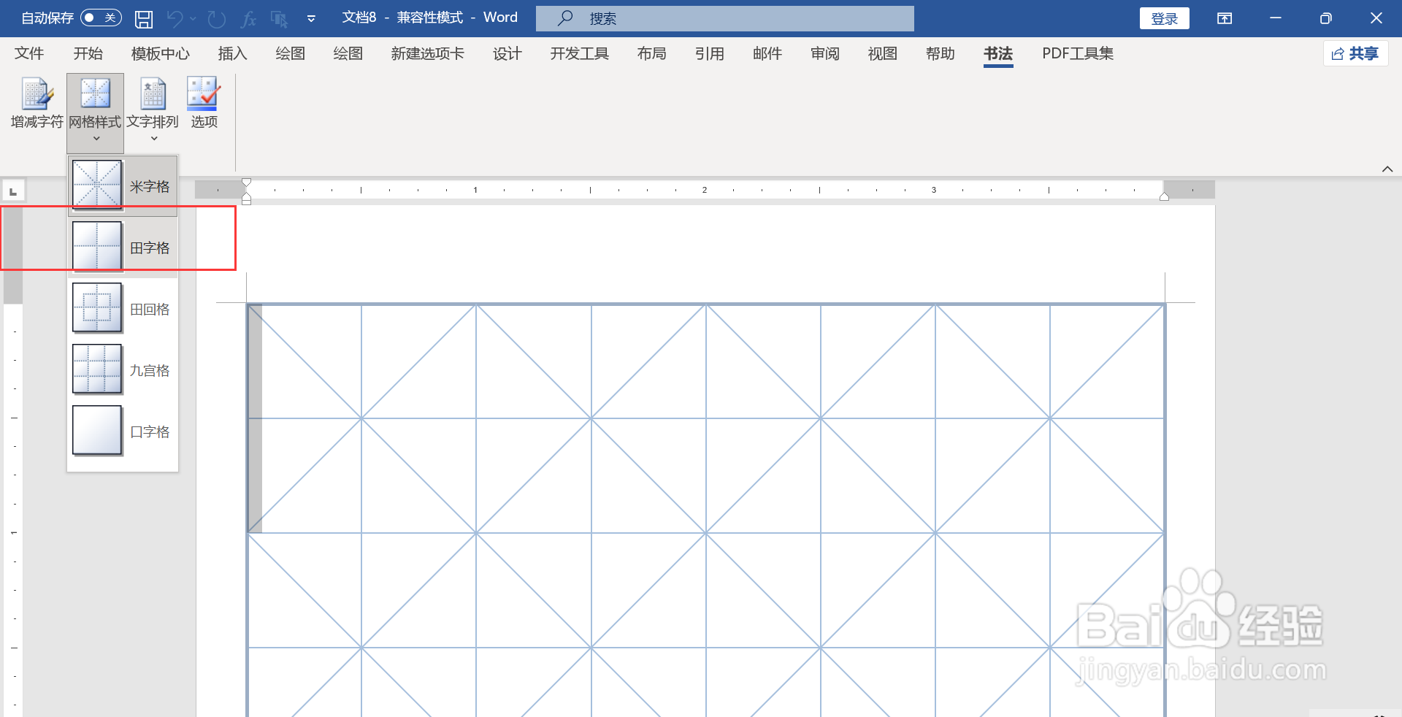Click the 九宫格 menu label

pos(150,371)
